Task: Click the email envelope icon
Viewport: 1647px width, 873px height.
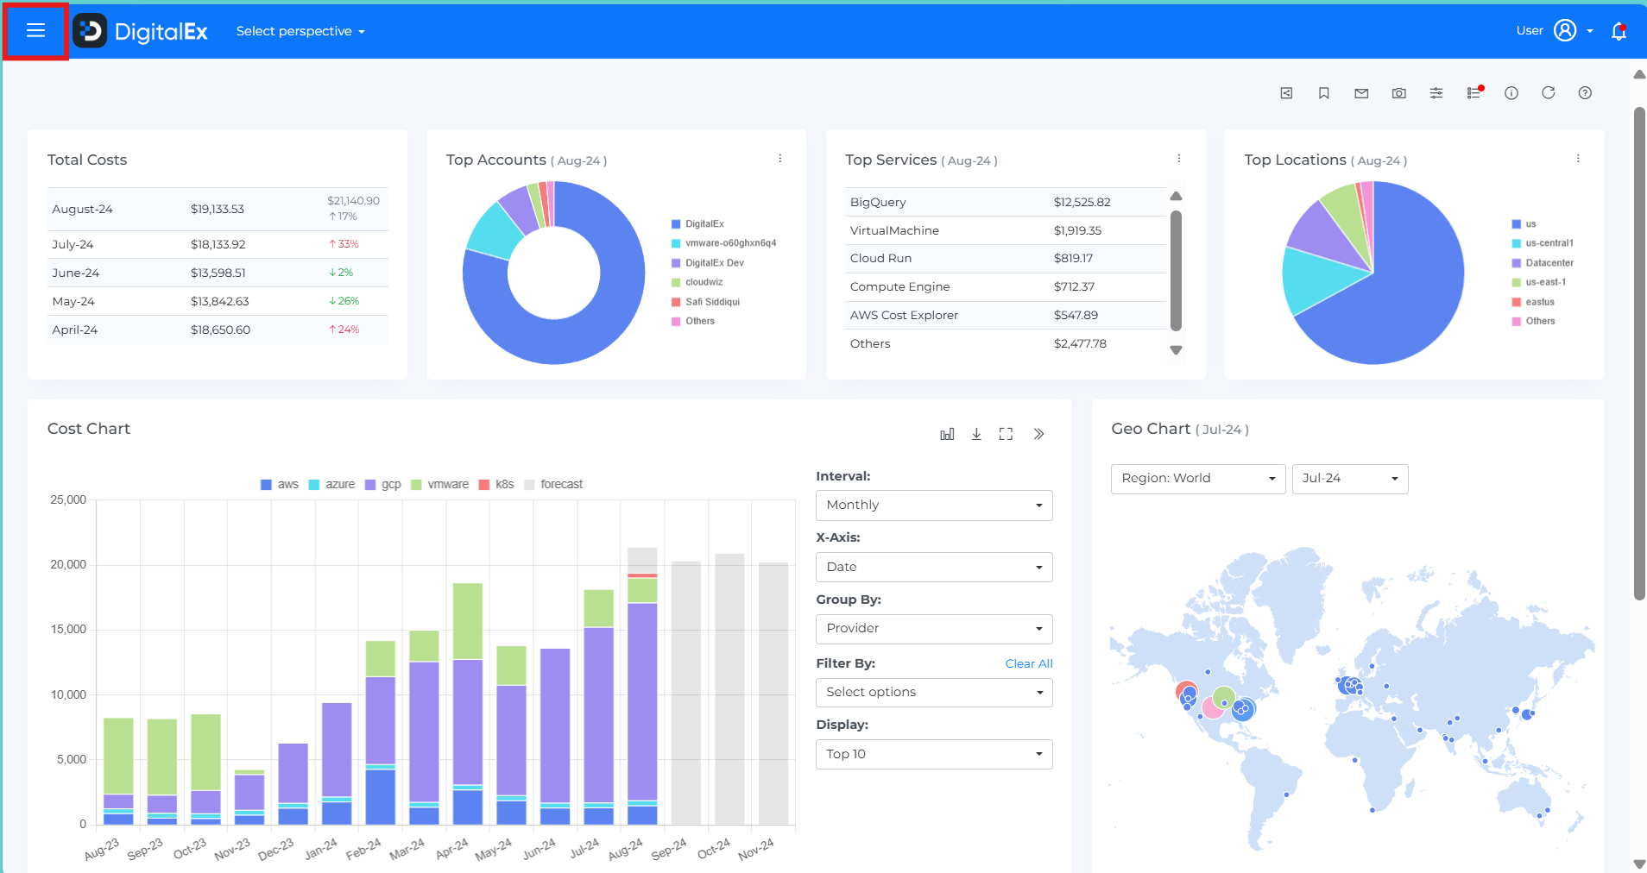Action: coord(1361,93)
